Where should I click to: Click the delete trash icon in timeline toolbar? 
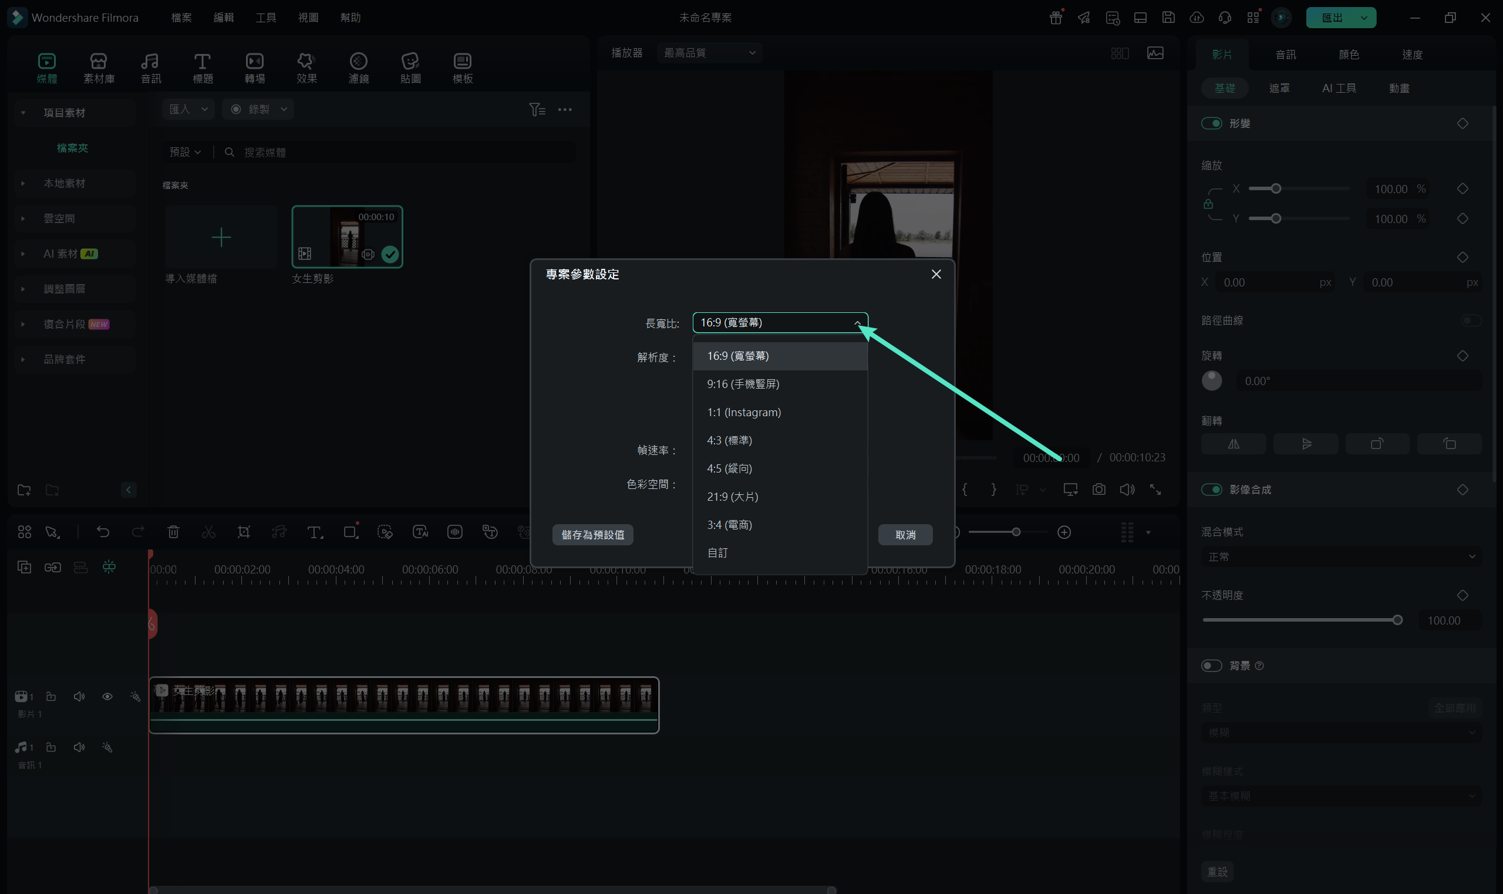(x=174, y=532)
